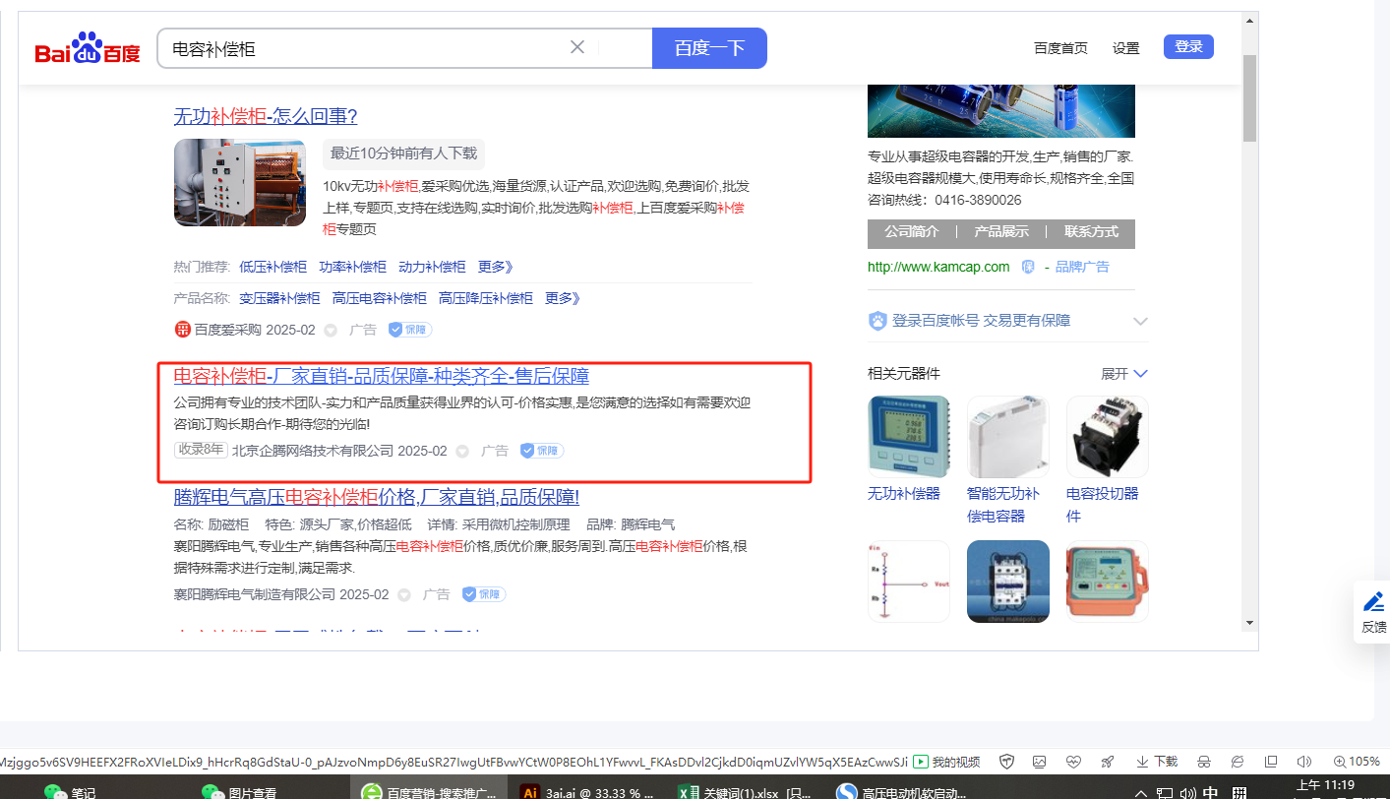Select hot recommendation 低压补偿柜
1390x799 pixels.
[272, 267]
